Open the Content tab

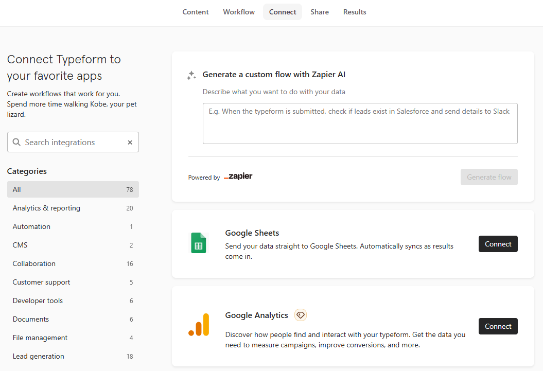coord(195,12)
